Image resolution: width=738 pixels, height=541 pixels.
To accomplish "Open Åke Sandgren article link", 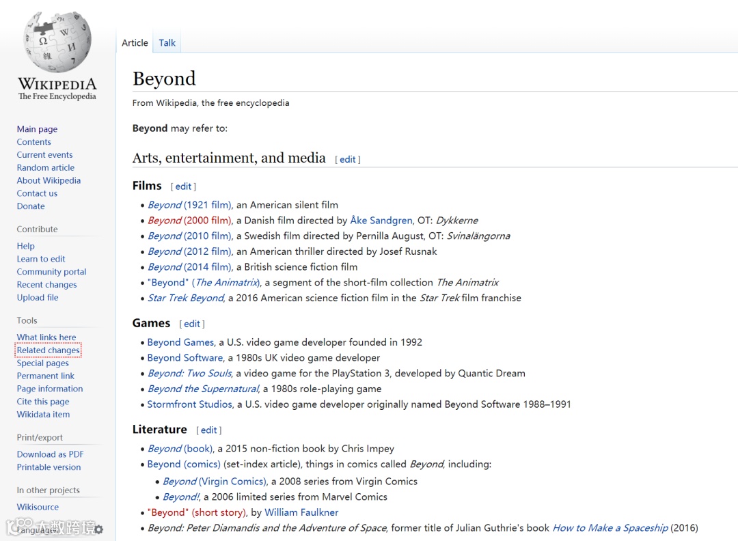I will coord(381,221).
